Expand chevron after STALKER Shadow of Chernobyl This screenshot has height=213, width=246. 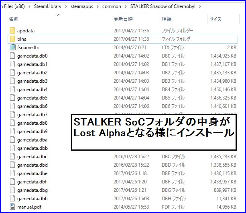(200, 7)
